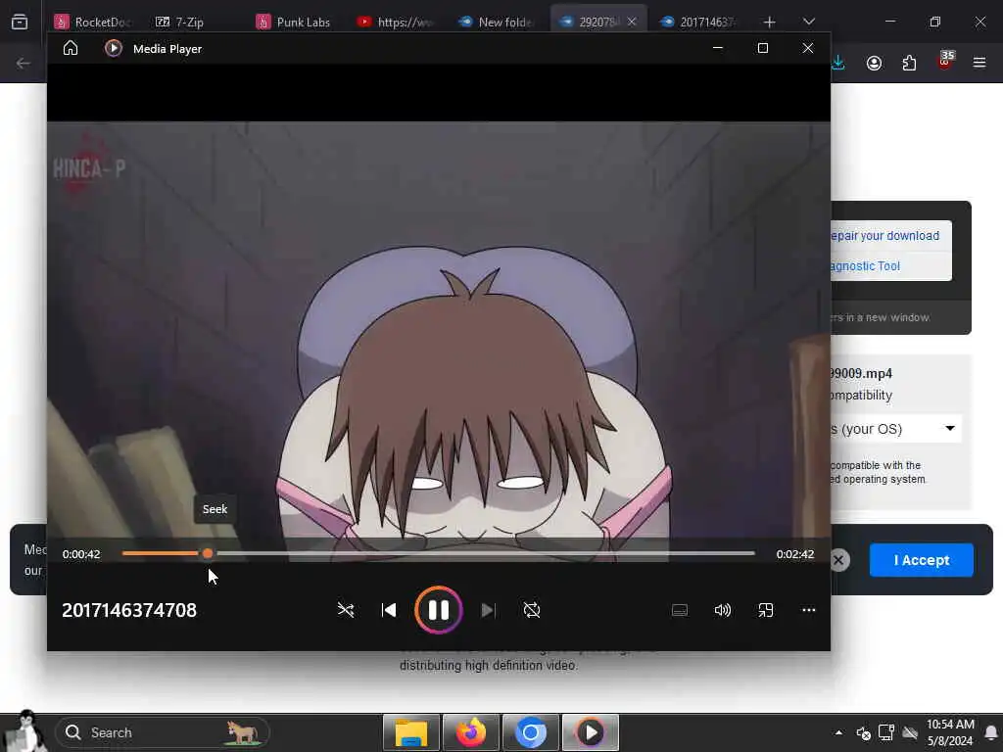Image resolution: width=1003 pixels, height=752 pixels.
Task: Go to Media Player home
Action: [x=71, y=49]
